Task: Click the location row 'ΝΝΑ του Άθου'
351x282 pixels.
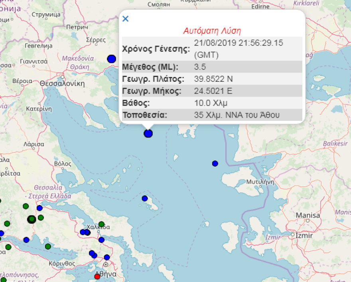Action: [x=237, y=115]
